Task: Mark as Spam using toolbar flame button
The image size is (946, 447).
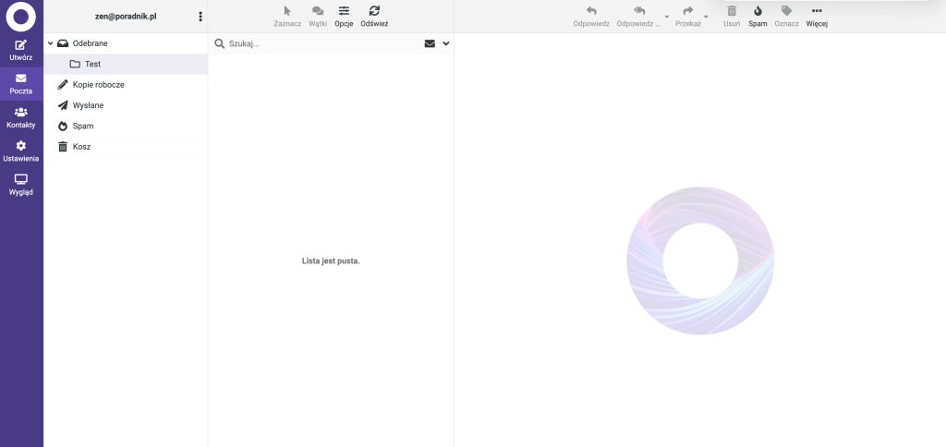Action: 758,17
